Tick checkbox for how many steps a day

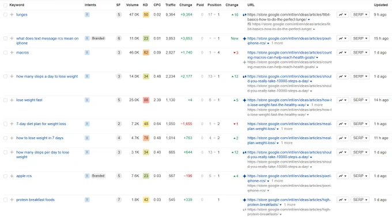(x=5, y=76)
